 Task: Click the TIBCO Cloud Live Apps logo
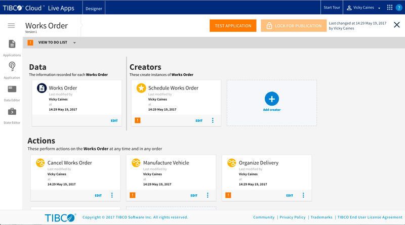point(38,8)
